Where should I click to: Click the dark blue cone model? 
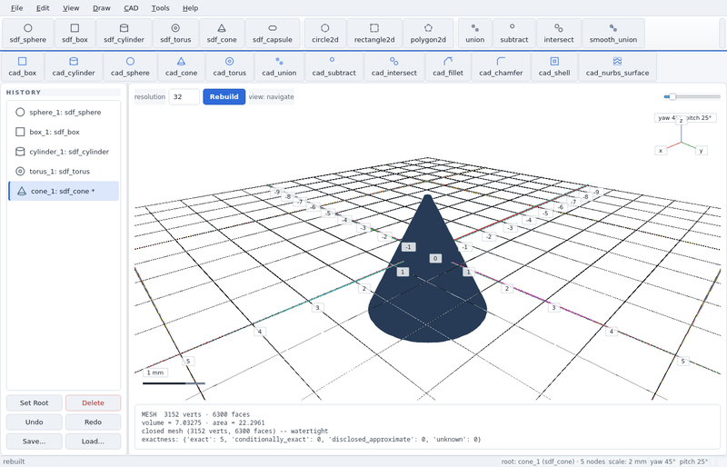[427, 287]
